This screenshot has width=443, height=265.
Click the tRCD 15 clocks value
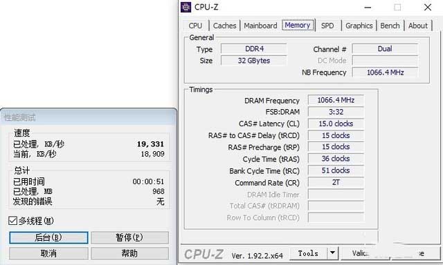click(x=336, y=135)
